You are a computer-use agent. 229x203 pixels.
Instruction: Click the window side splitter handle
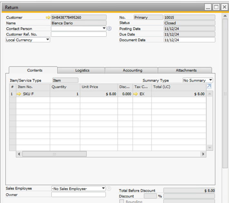[x=225, y=94]
